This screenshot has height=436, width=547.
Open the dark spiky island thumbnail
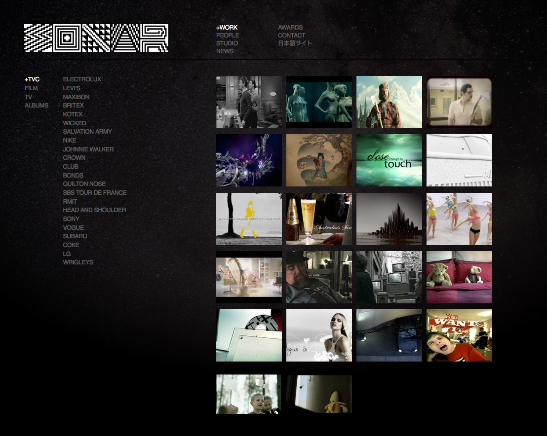click(x=390, y=219)
